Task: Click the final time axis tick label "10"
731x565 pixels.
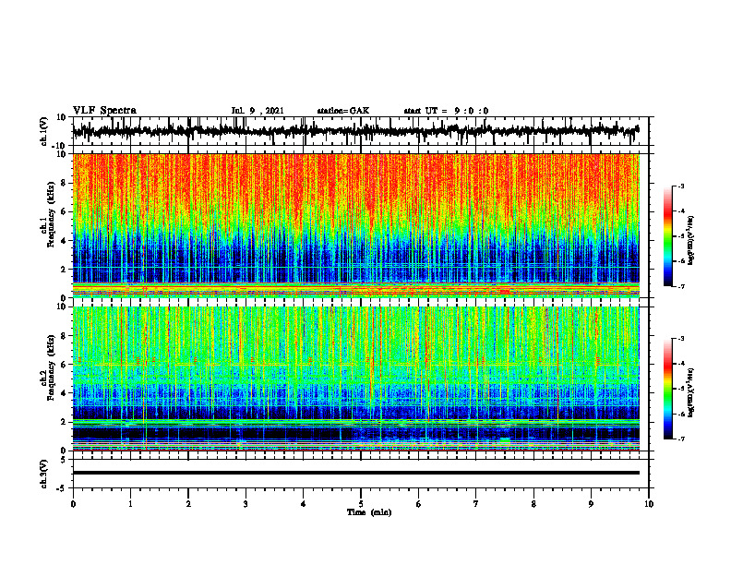Action: [649, 504]
